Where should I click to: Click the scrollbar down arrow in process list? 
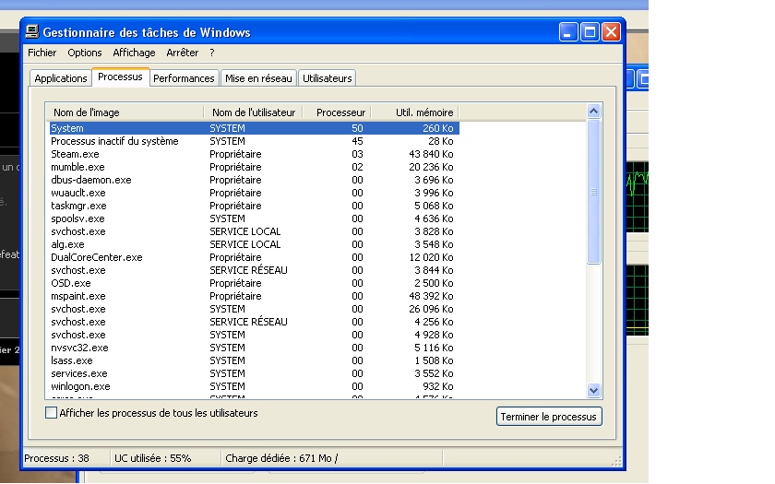[x=593, y=391]
